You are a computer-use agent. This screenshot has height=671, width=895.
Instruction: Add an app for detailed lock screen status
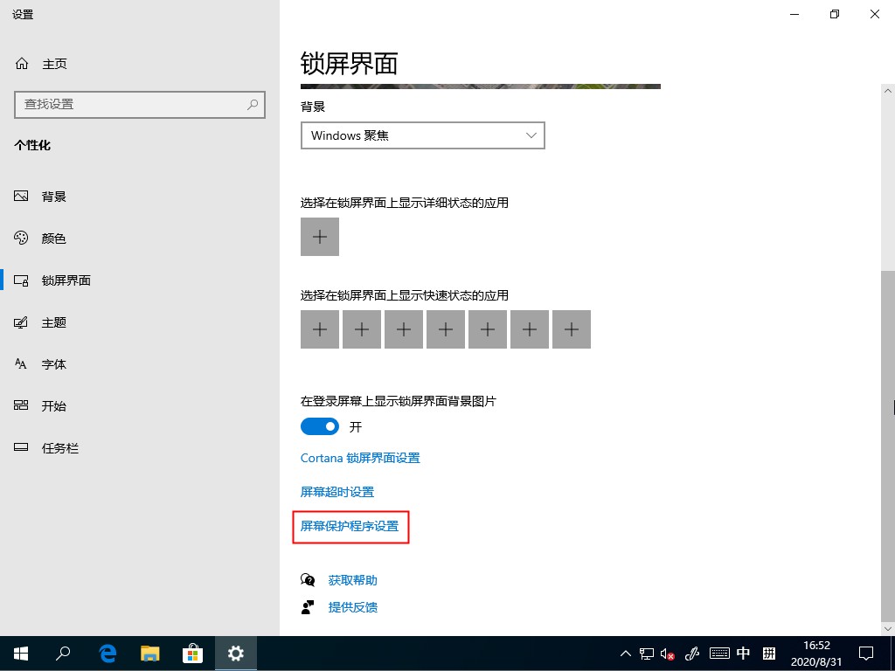319,236
